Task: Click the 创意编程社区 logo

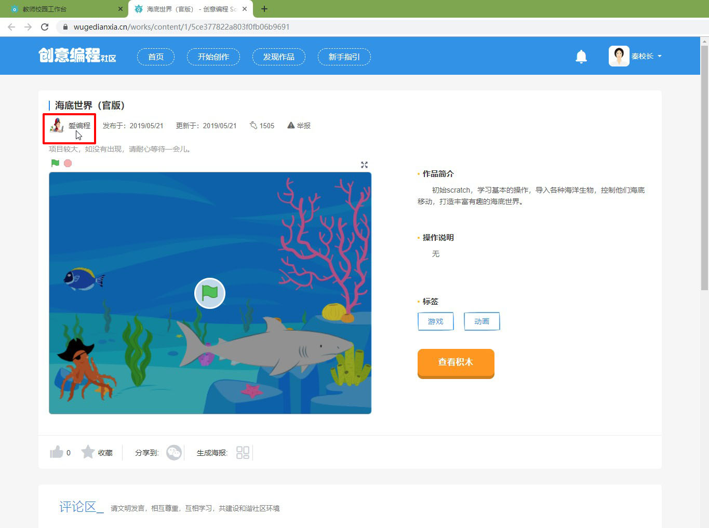Action: (x=77, y=56)
